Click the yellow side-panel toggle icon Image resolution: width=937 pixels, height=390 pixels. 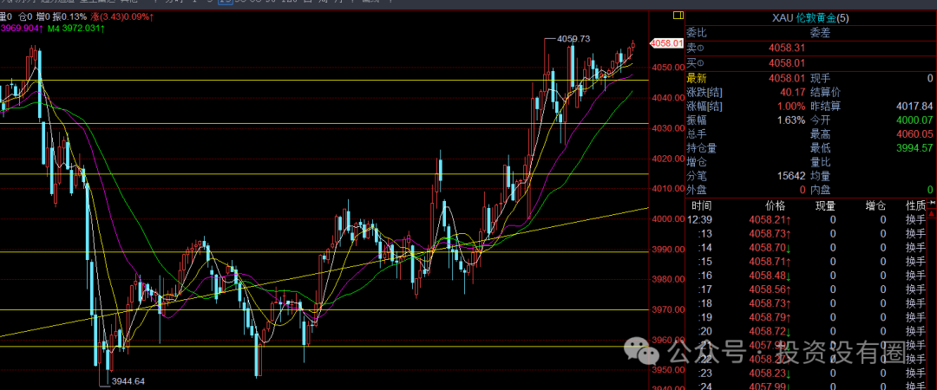click(678, 15)
